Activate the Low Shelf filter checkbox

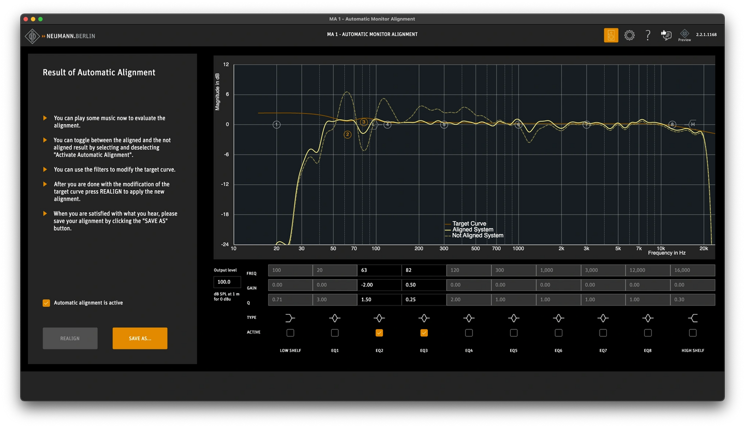coord(290,333)
